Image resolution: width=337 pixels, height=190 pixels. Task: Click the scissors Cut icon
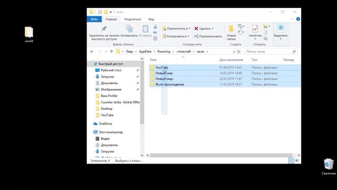pos(155,27)
